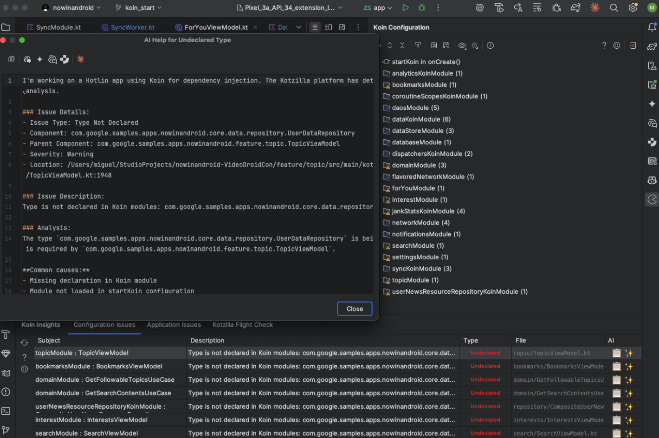Image resolution: width=659 pixels, height=438 pixels.
Task: Expand all nodes in Koin Configuration toolbar
Action: click(x=390, y=45)
